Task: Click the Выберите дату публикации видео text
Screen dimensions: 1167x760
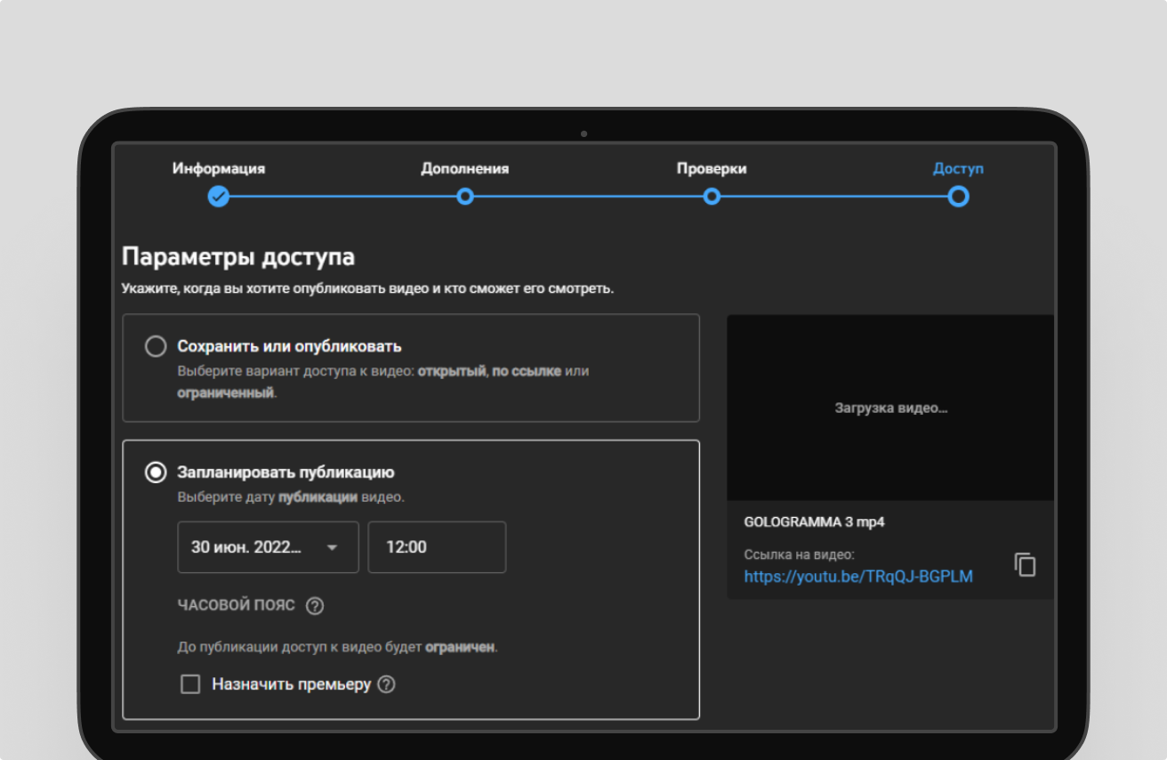Action: point(291,497)
